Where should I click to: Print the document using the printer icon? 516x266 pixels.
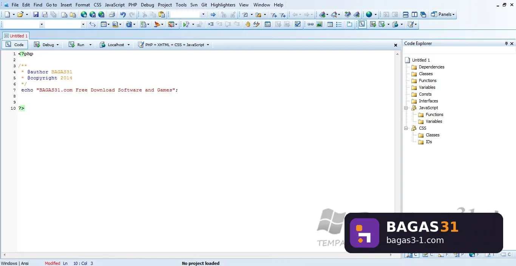pos(112,15)
